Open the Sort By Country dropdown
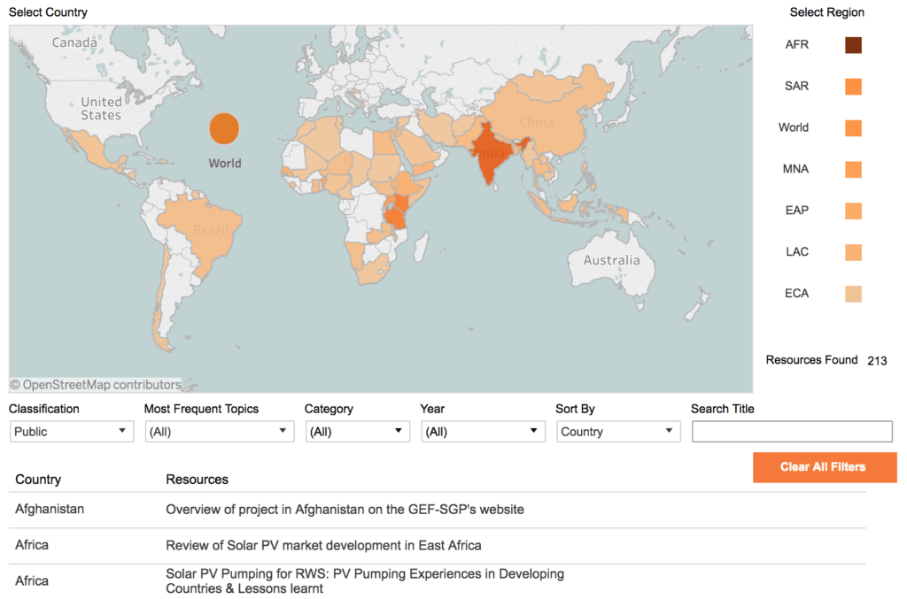The height and width of the screenshot is (599, 907). (x=618, y=432)
